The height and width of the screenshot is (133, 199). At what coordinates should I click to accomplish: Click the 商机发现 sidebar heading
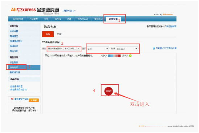click(14, 57)
